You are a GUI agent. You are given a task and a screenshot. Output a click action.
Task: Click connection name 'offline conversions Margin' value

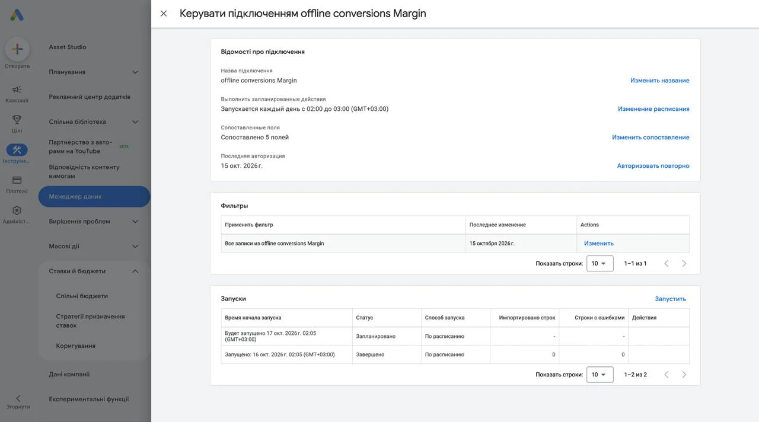[x=259, y=81]
